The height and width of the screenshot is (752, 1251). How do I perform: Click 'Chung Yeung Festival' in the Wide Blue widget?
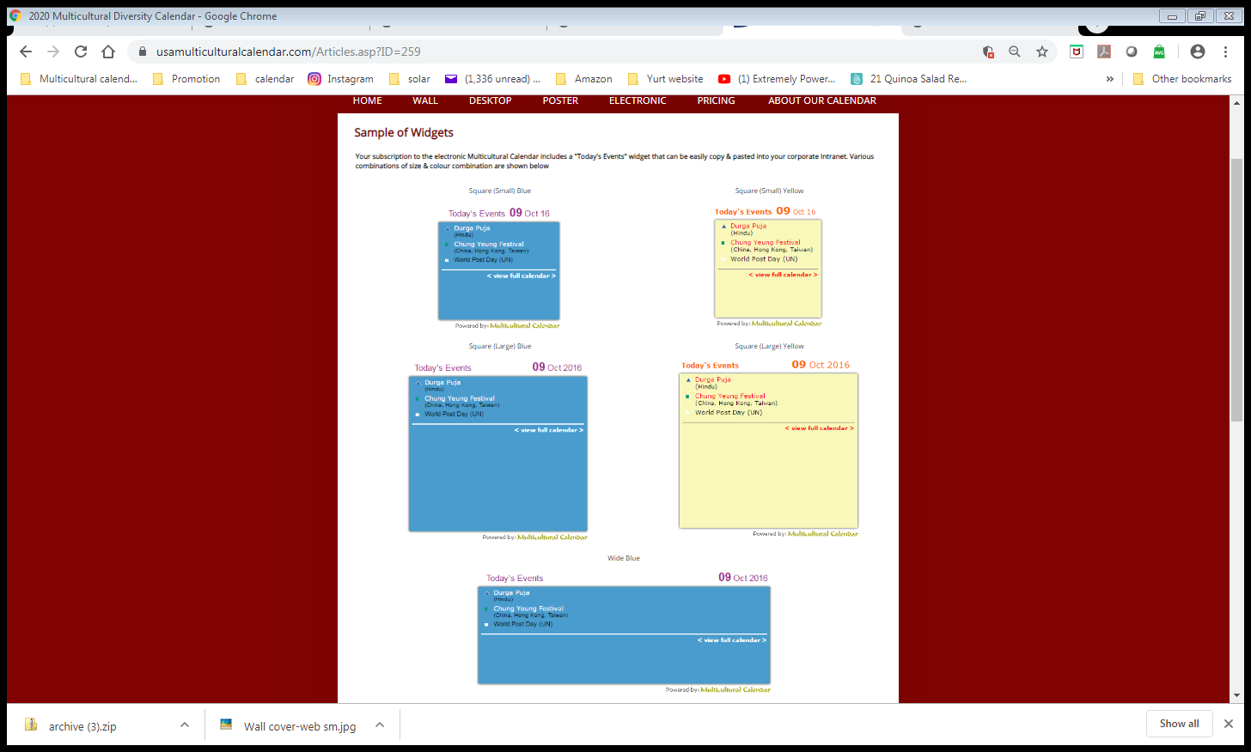[x=528, y=609]
